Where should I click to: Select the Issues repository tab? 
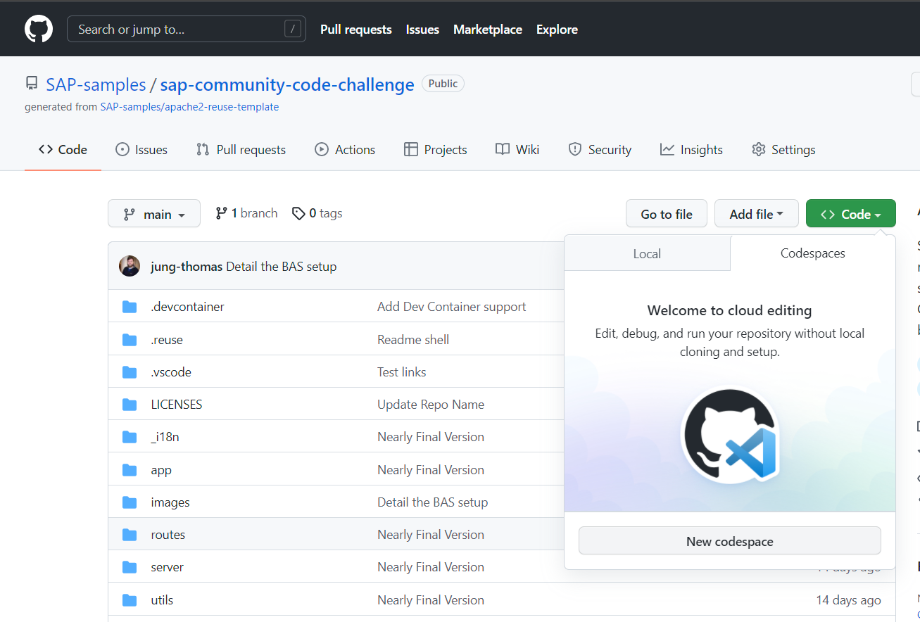pyautogui.click(x=141, y=150)
